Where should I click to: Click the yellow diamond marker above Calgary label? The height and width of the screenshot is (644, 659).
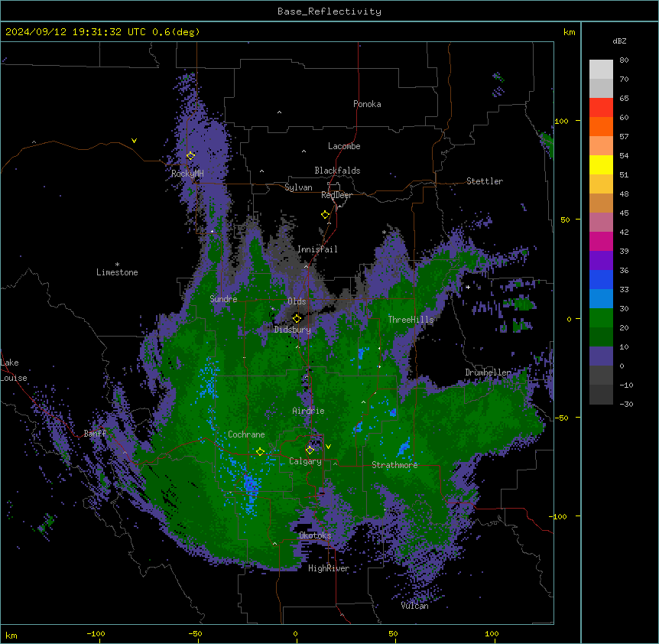(310, 450)
